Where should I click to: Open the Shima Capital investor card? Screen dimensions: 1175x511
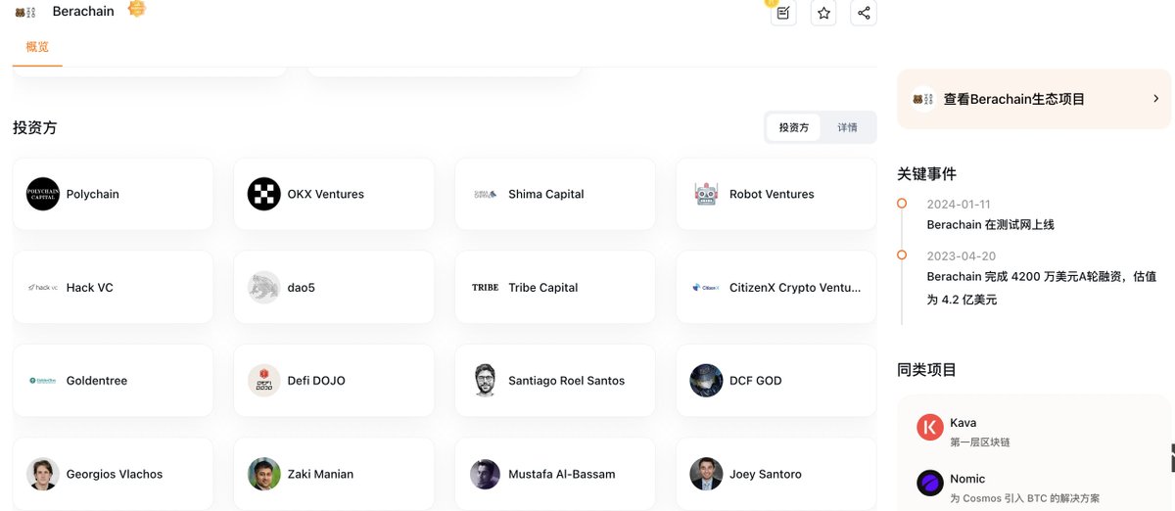555,194
